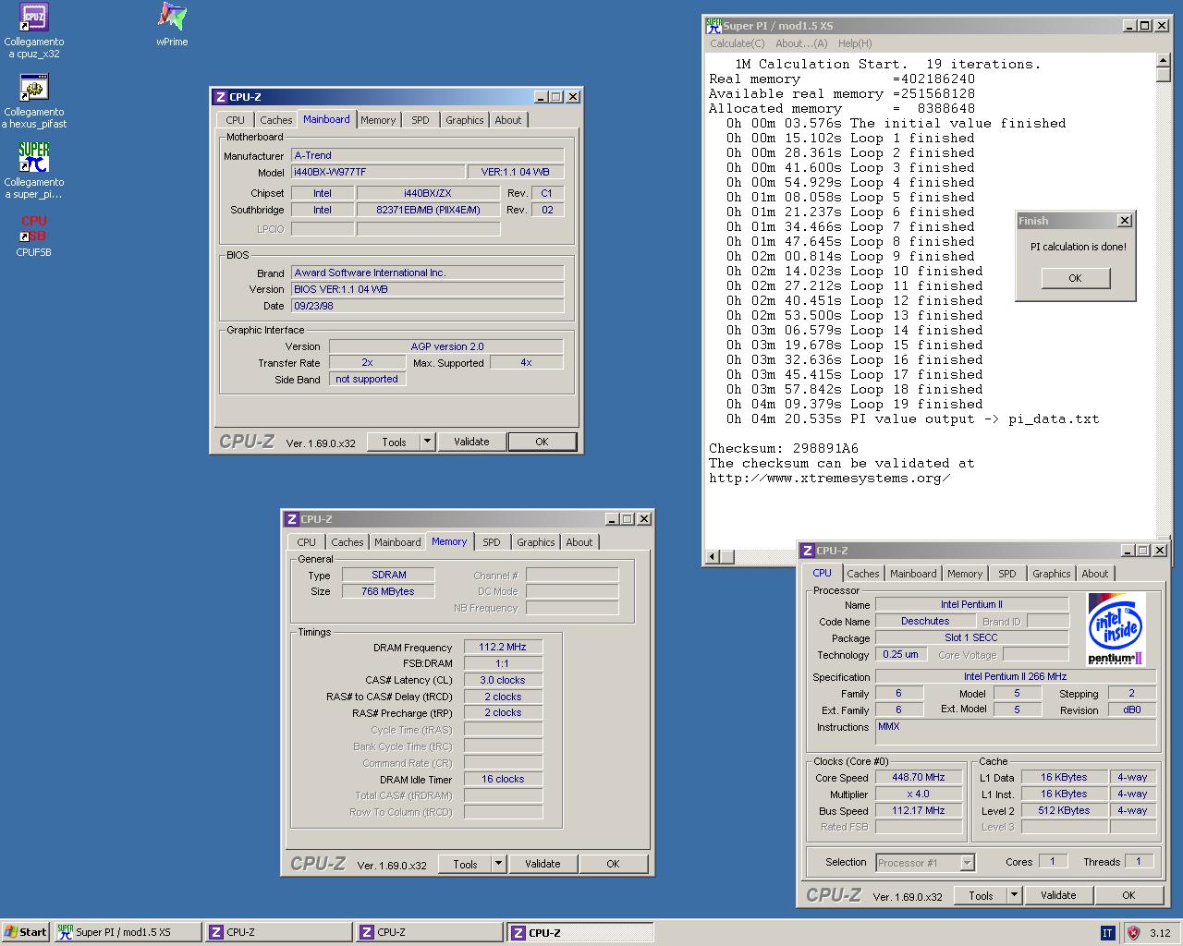Click Tools button in CPU tab window
Viewport: 1183px width, 946px height.
[x=981, y=895]
